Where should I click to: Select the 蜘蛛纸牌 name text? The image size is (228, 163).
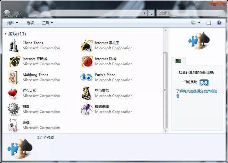point(102,107)
